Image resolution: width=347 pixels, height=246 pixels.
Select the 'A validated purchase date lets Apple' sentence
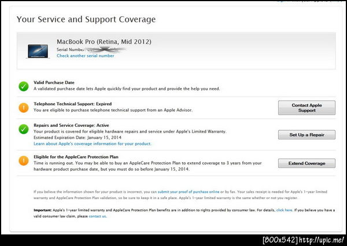127,89
